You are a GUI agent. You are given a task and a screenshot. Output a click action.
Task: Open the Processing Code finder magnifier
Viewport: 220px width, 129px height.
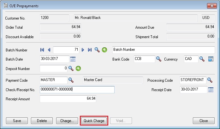pyautogui.click(x=210, y=80)
